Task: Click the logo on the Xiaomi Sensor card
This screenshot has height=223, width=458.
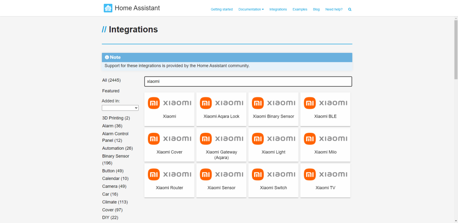Action: coord(221,174)
